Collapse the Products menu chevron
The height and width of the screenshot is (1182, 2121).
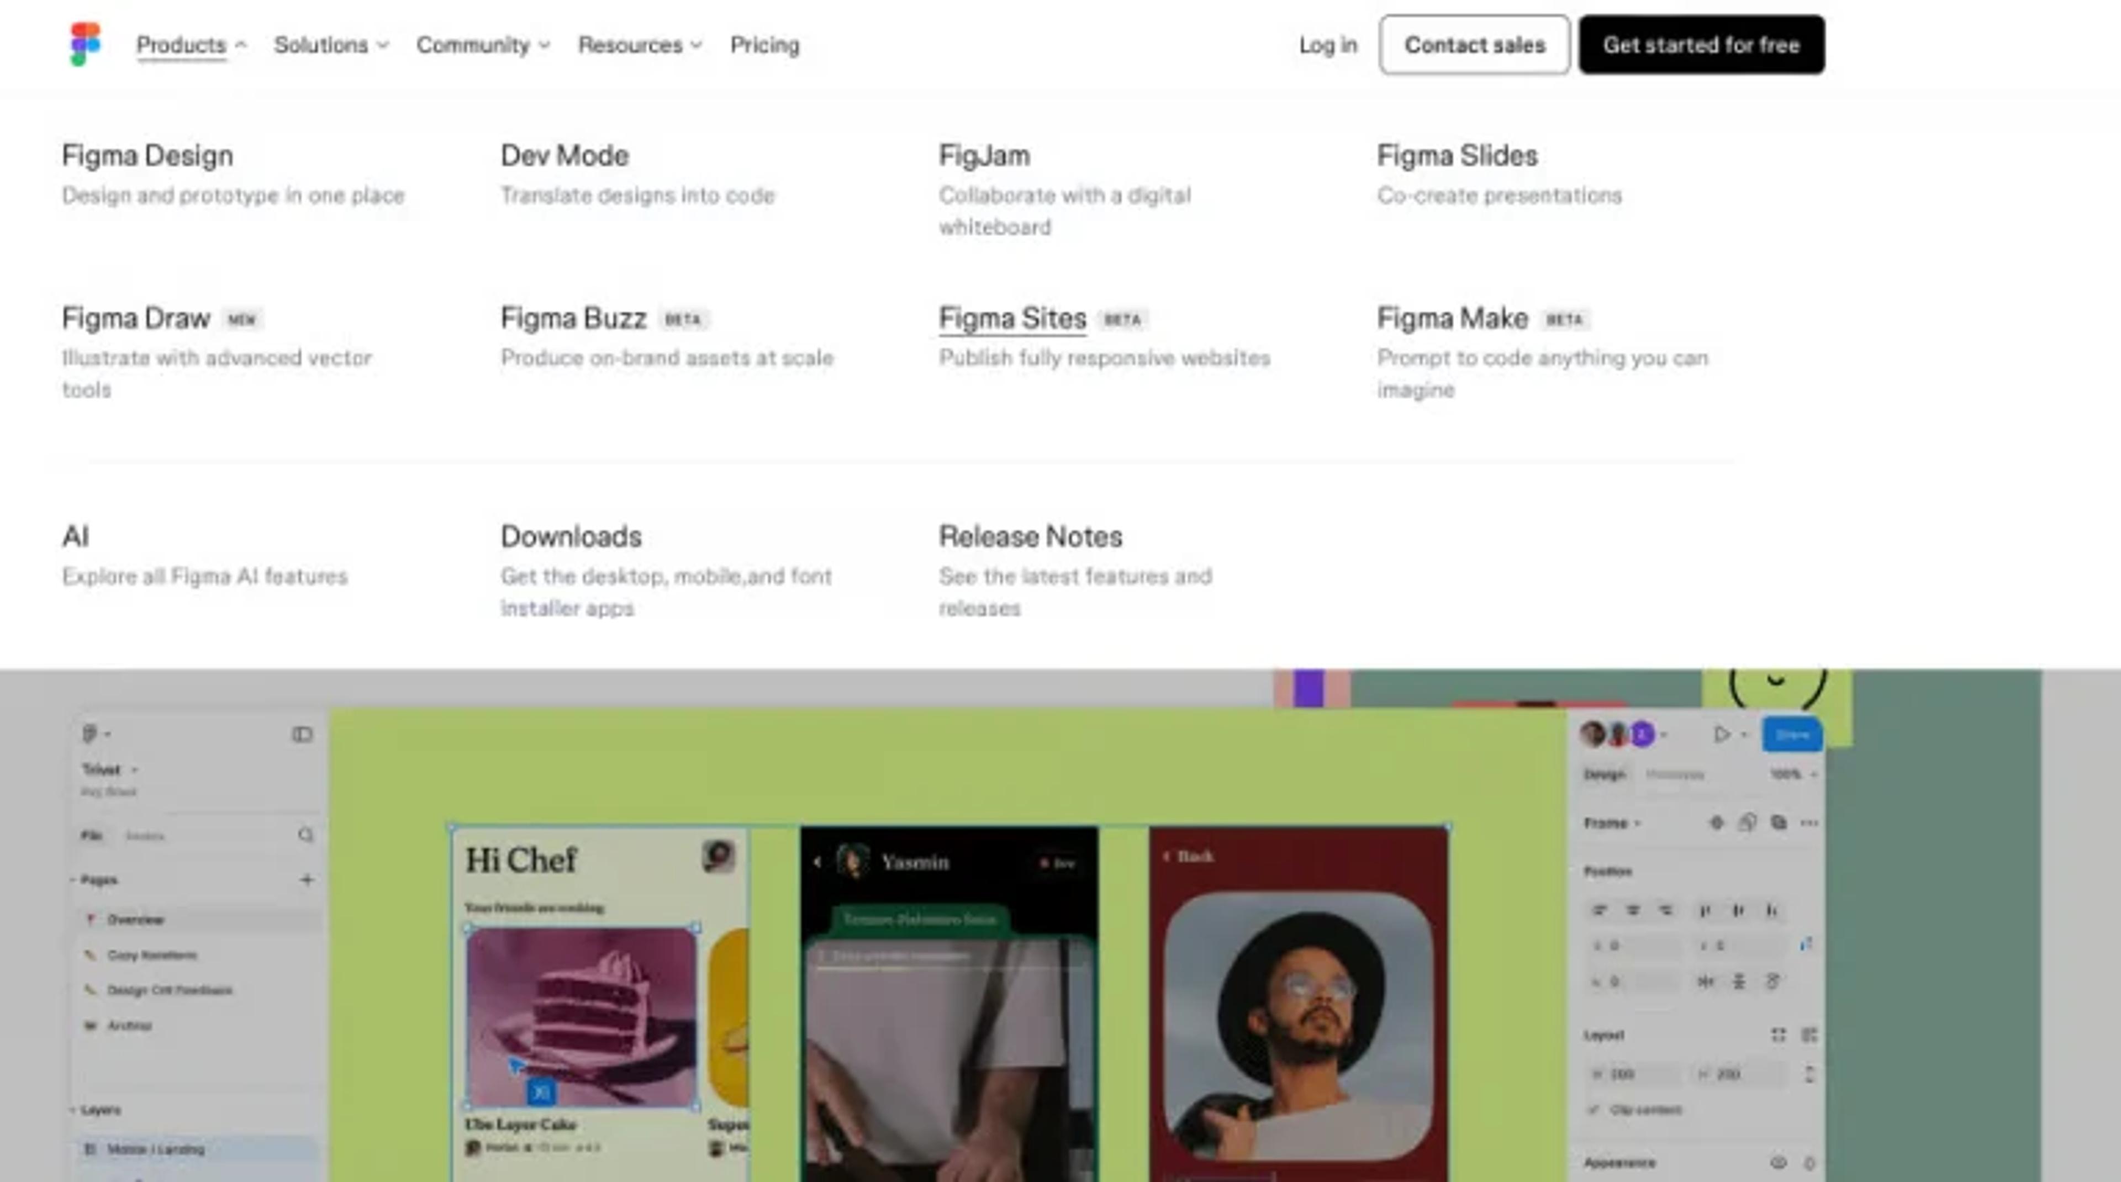click(240, 45)
